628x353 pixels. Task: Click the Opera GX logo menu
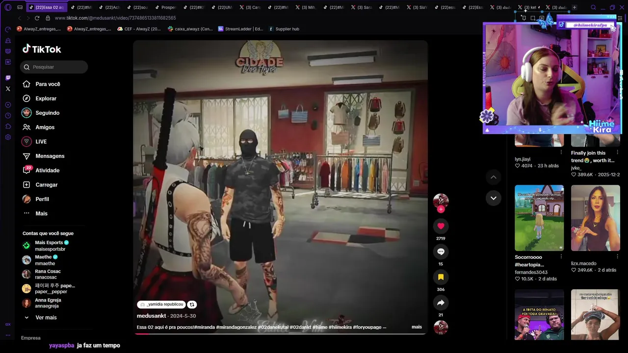(8, 7)
